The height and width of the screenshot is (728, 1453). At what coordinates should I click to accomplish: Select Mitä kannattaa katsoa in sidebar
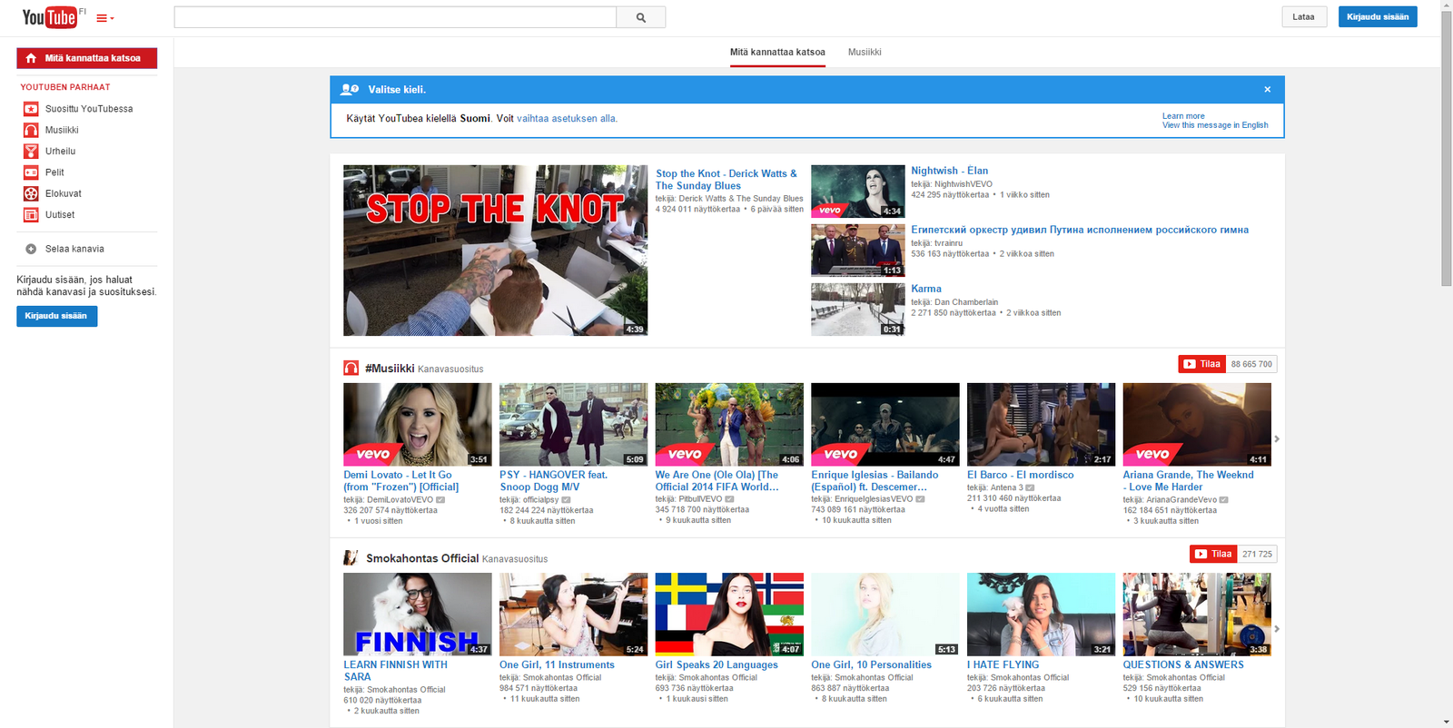[x=86, y=58]
